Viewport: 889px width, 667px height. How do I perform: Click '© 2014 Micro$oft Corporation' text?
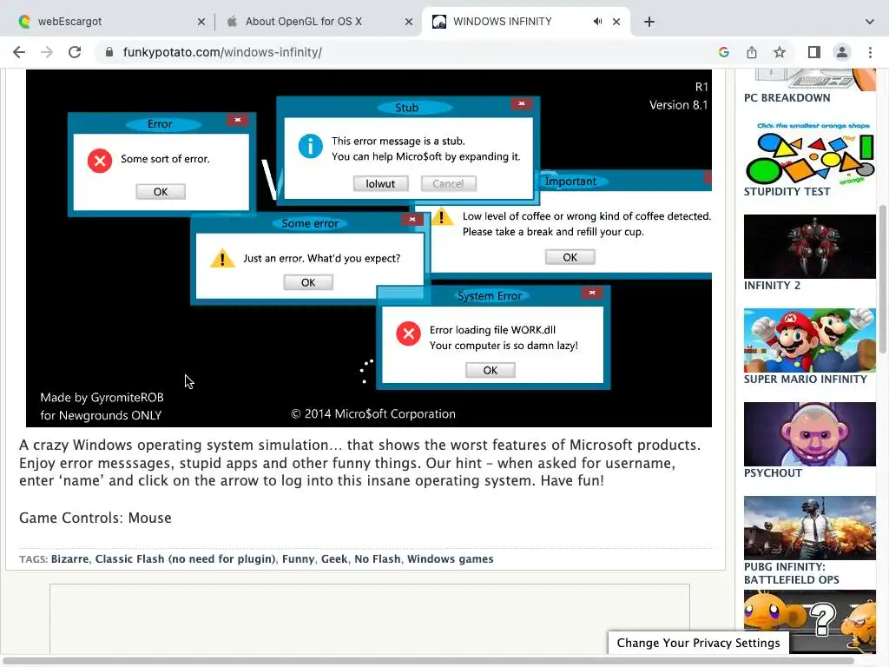pos(373,414)
